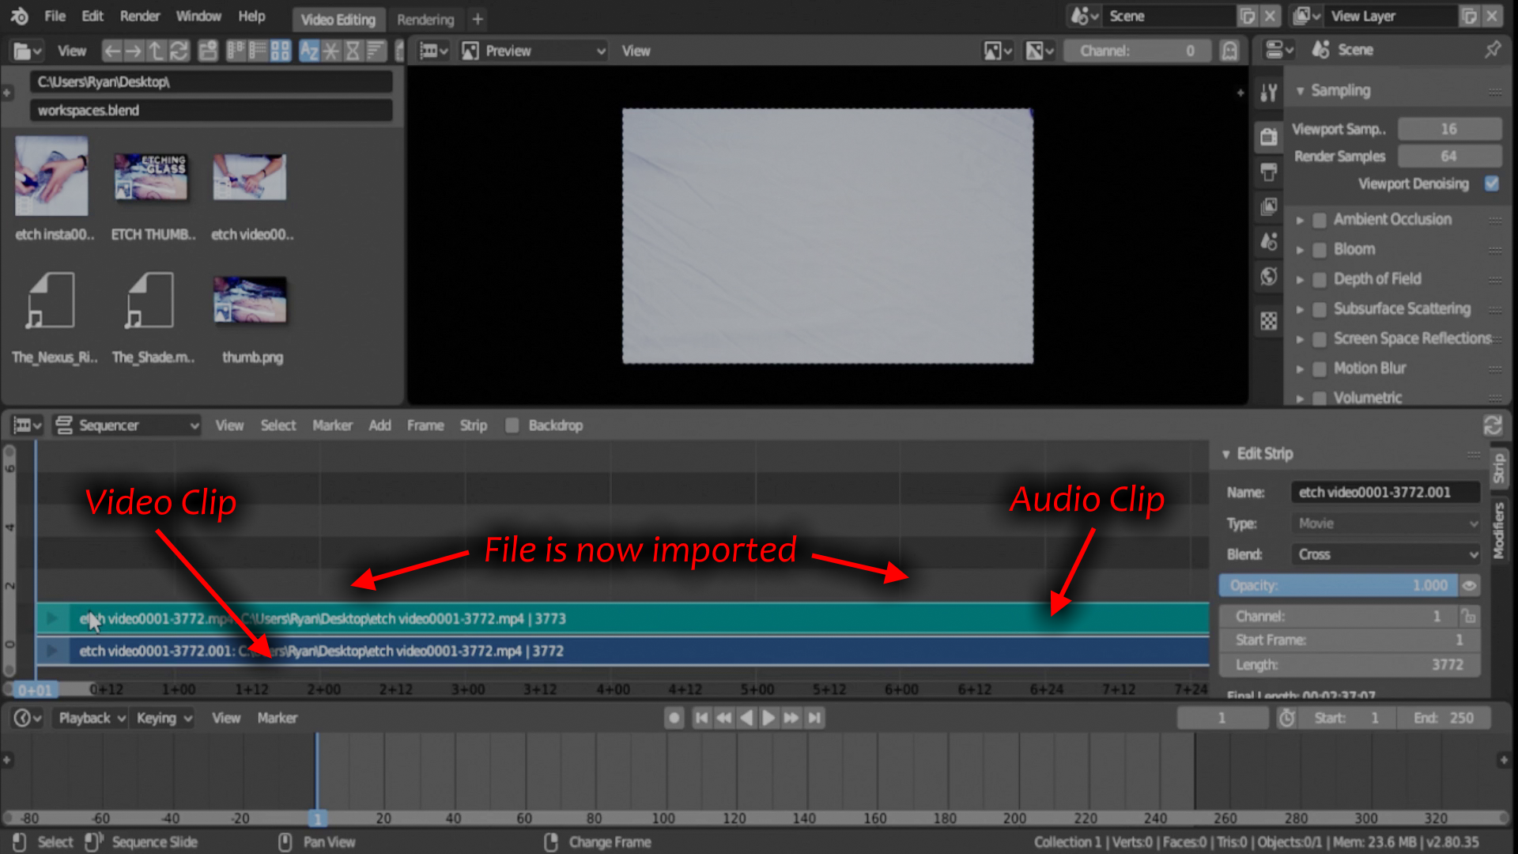The width and height of the screenshot is (1518, 854).
Task: Enable the Ambient Occlusion checkbox
Action: tap(1319, 219)
